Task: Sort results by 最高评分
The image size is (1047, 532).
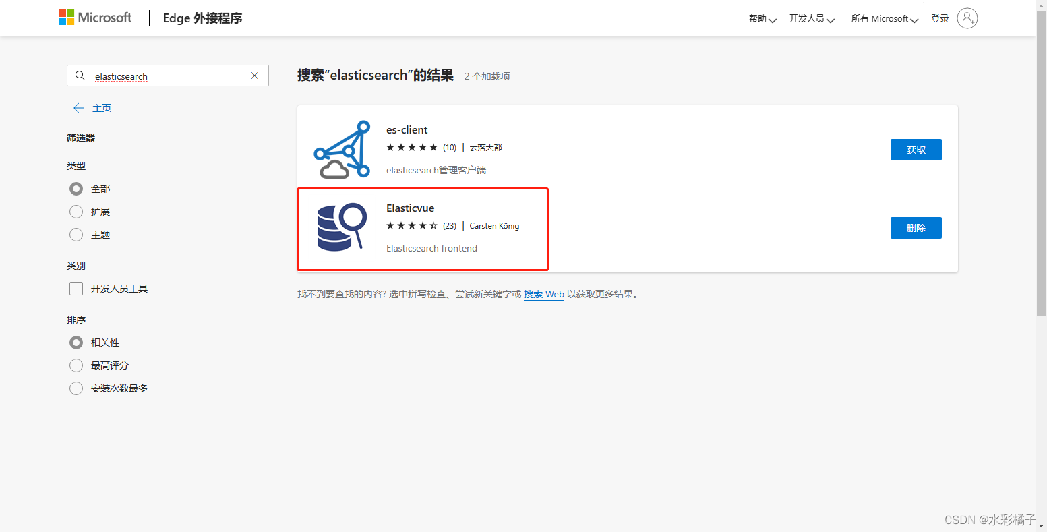Action: 76,365
